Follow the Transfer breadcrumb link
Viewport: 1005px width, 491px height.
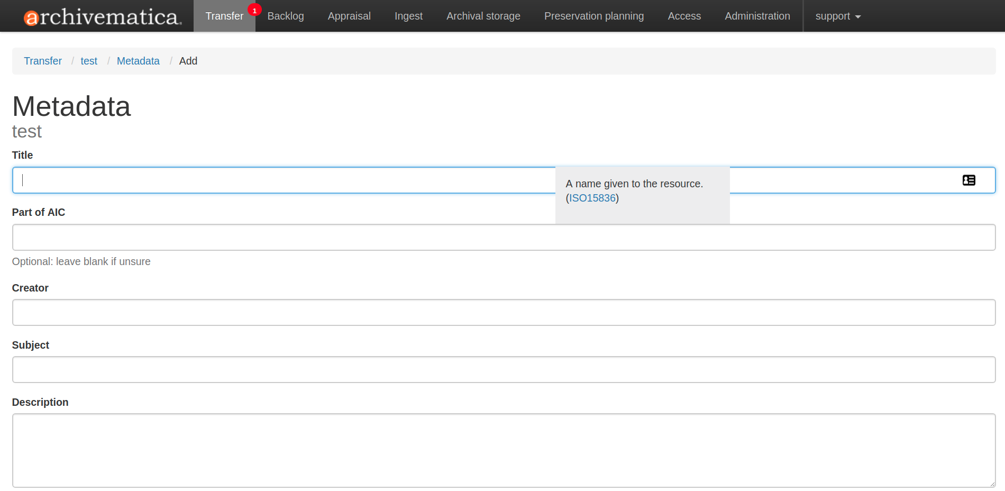point(43,61)
